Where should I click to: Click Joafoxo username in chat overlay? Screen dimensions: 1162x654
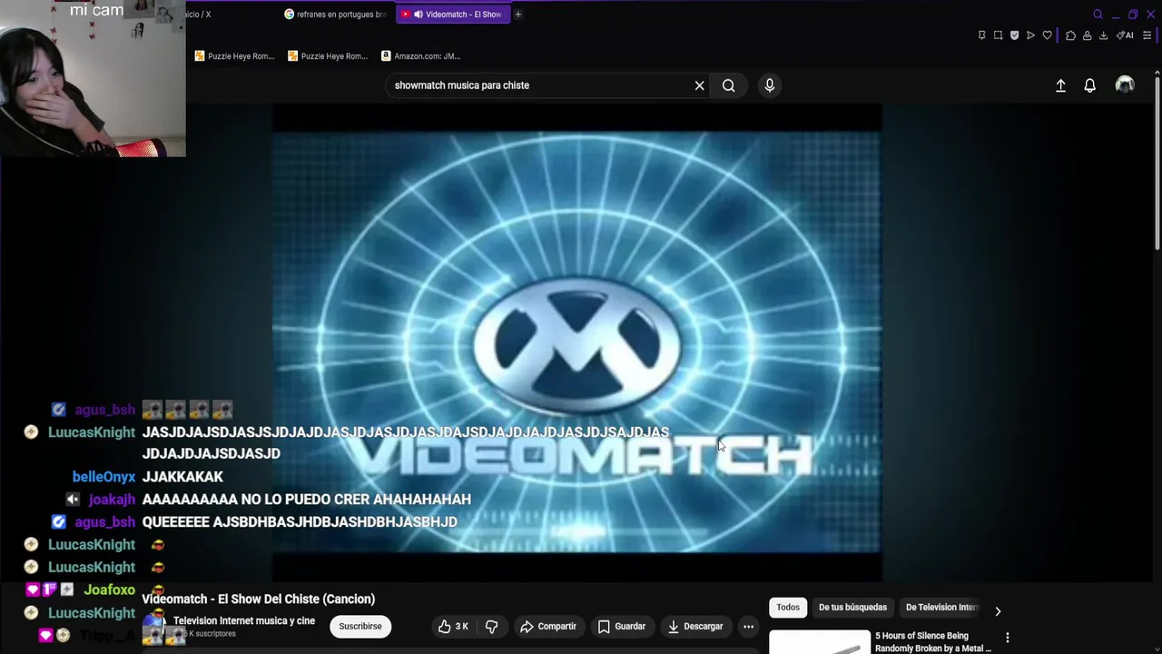[109, 590]
